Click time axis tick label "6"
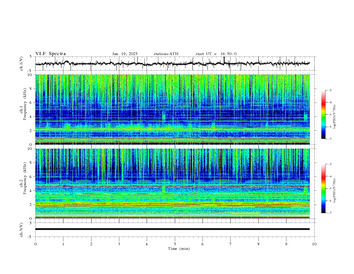The width and height of the screenshot is (354, 274). [x=202, y=244]
